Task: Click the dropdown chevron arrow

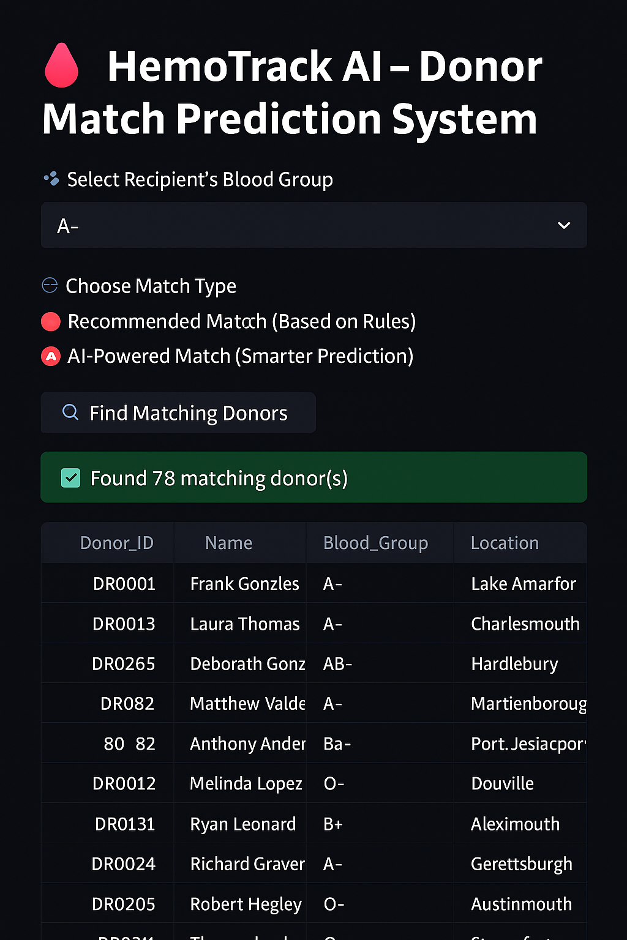Action: 564,225
